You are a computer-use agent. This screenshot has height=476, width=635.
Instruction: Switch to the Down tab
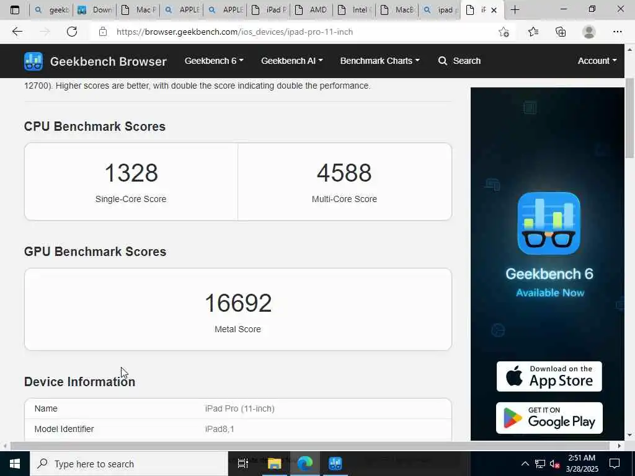95,10
